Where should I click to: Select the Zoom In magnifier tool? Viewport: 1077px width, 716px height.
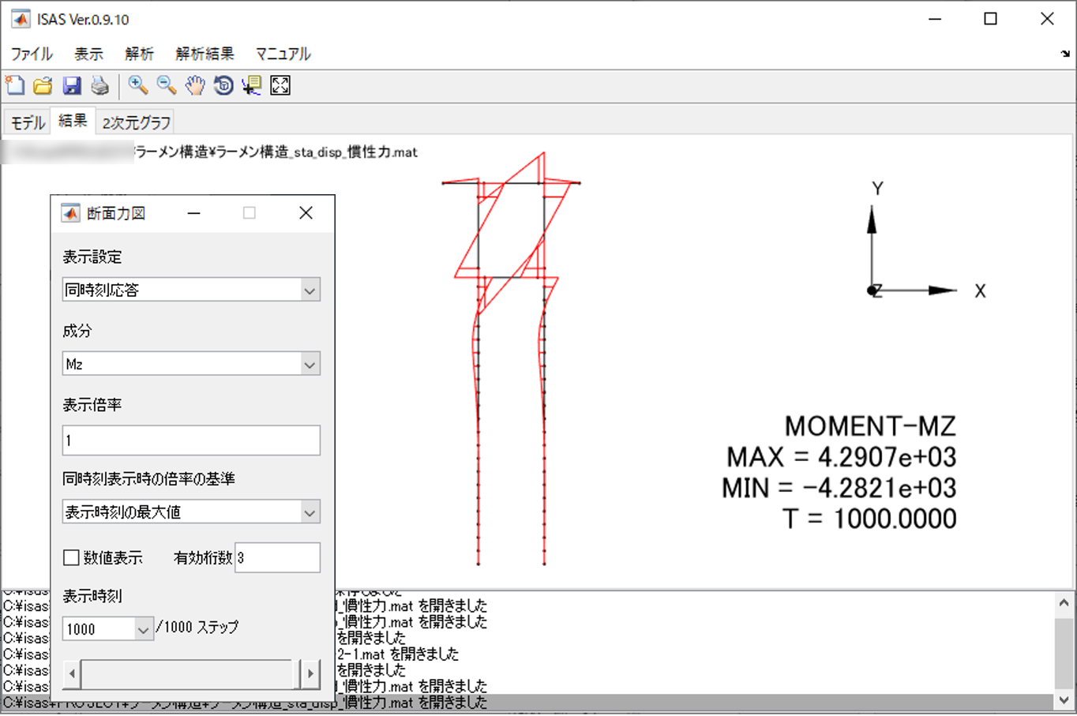[x=138, y=85]
